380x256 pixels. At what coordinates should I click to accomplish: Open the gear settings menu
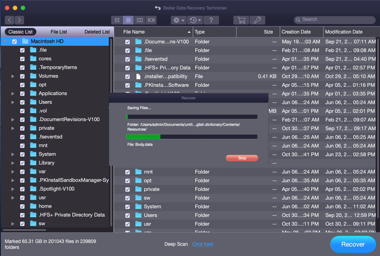tap(179, 20)
